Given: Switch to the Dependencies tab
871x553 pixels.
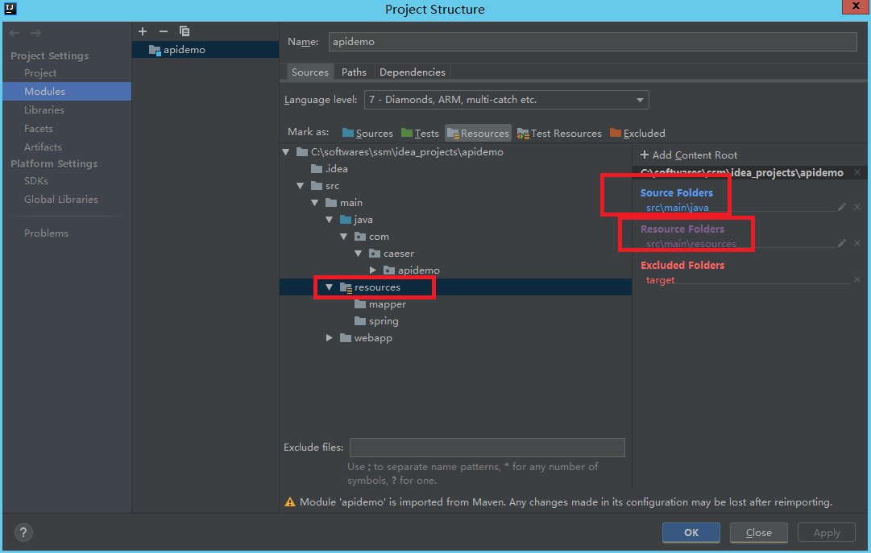Looking at the screenshot, I should point(413,72).
